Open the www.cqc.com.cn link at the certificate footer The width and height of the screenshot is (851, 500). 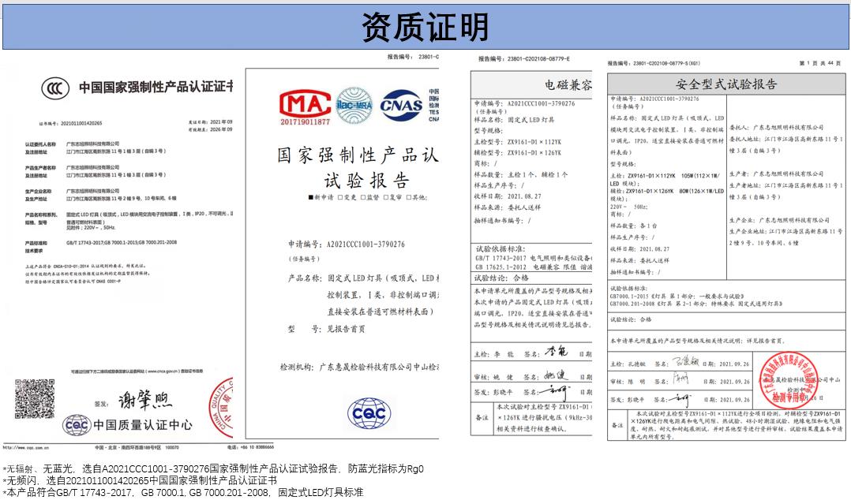pos(26,447)
